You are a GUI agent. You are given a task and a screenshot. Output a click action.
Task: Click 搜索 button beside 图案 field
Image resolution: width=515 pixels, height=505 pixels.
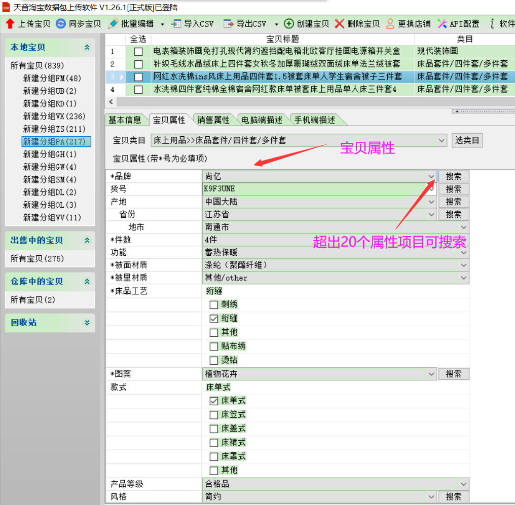(454, 374)
